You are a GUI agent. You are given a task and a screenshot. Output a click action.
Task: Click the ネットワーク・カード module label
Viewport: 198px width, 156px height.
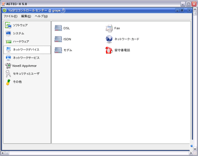[127, 39]
